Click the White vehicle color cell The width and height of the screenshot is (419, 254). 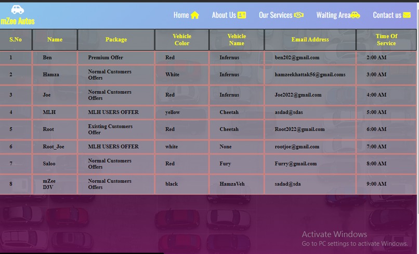(182, 75)
